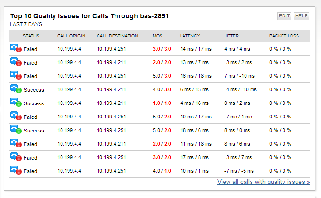Viewport: 321px width, 198px height.
Task: Click failed call icon with latency 11 ms / 18 ms
Action: [x=16, y=143]
